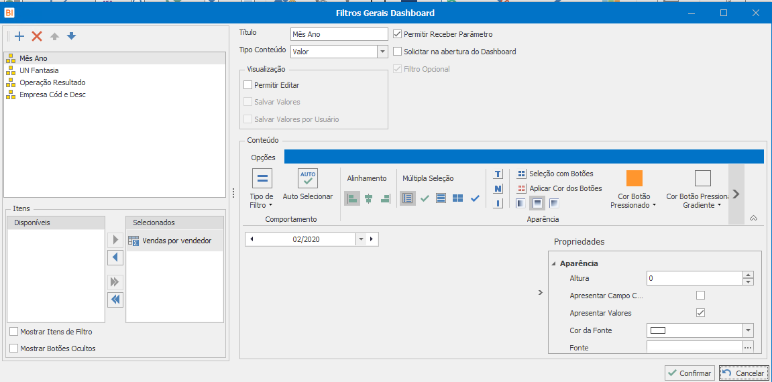
Task: Check the Apresentar Campo C... property box
Action: [x=701, y=296]
